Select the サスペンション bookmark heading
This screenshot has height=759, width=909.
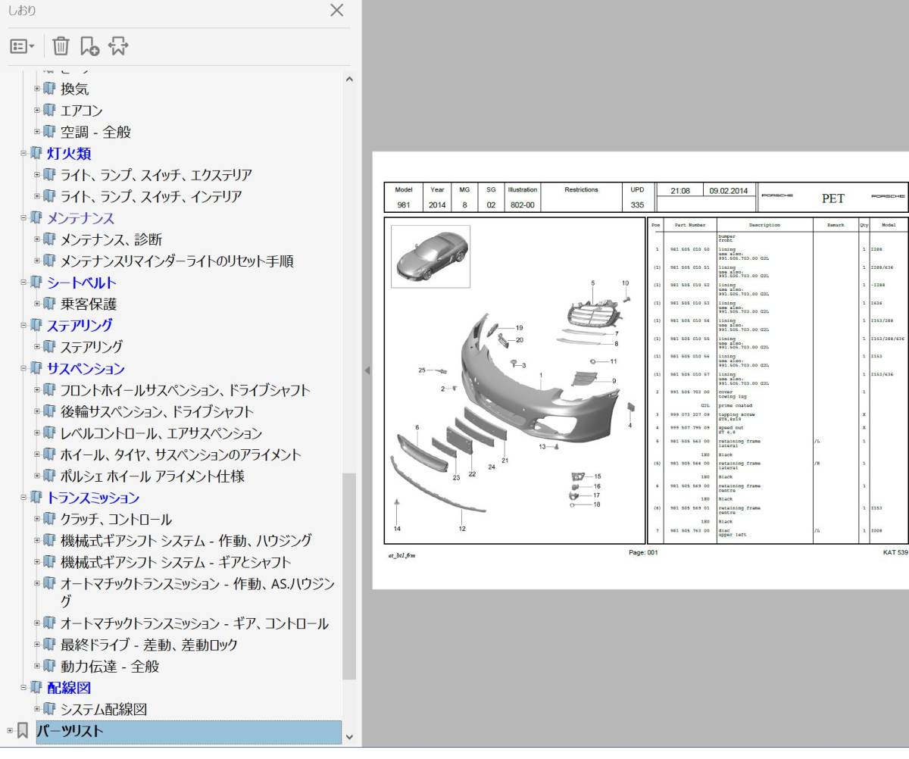click(86, 369)
